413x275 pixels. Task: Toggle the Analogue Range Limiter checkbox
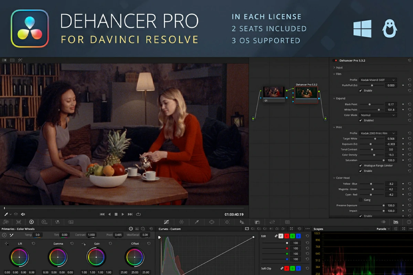point(361,165)
